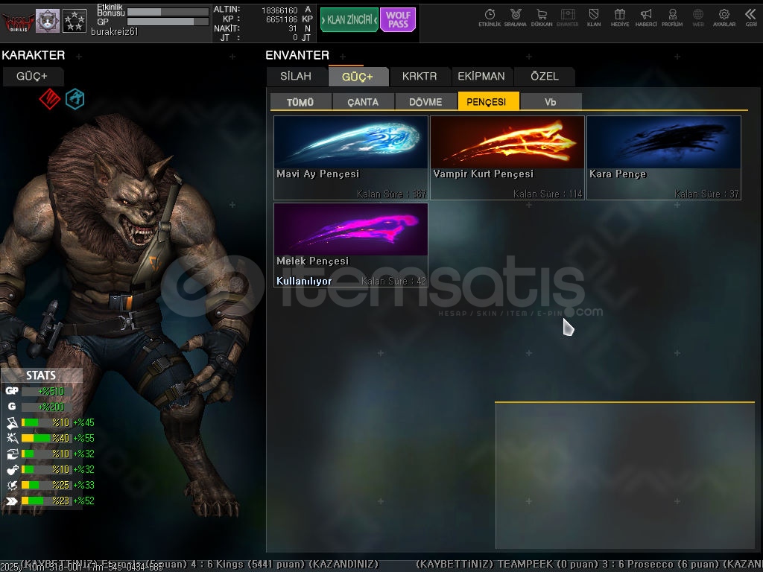Open the Haberci megaphone icon
763x572 pixels.
[x=646, y=18]
